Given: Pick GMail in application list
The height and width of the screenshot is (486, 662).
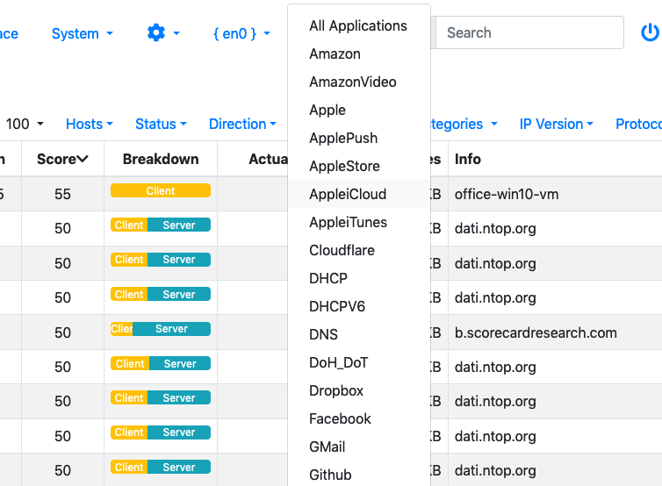Looking at the screenshot, I should point(359,447).
